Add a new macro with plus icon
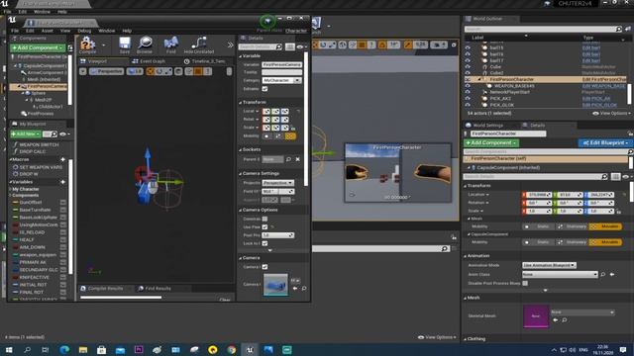634x356 pixels. tap(63, 160)
